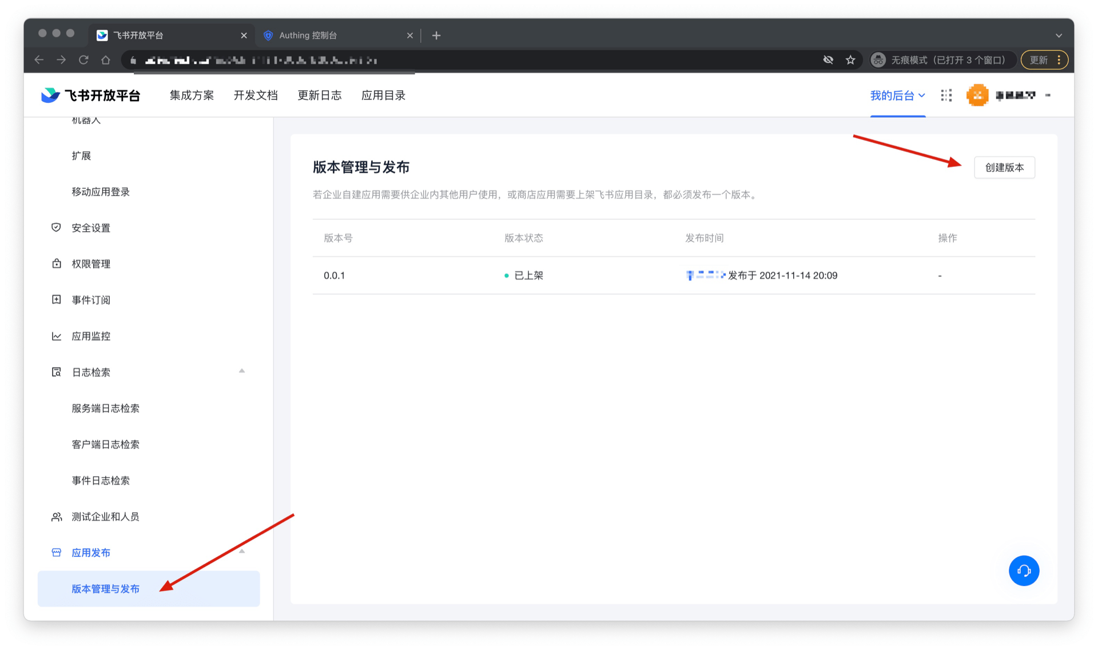Open 开发文档 in top navigation
The image size is (1098, 650).
(x=256, y=95)
